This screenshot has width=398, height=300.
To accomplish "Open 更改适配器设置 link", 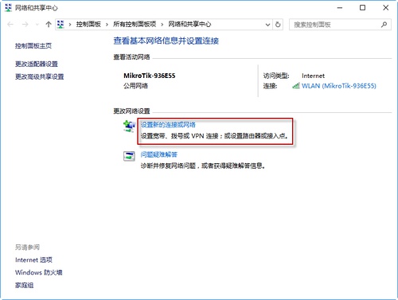I will tap(37, 64).
